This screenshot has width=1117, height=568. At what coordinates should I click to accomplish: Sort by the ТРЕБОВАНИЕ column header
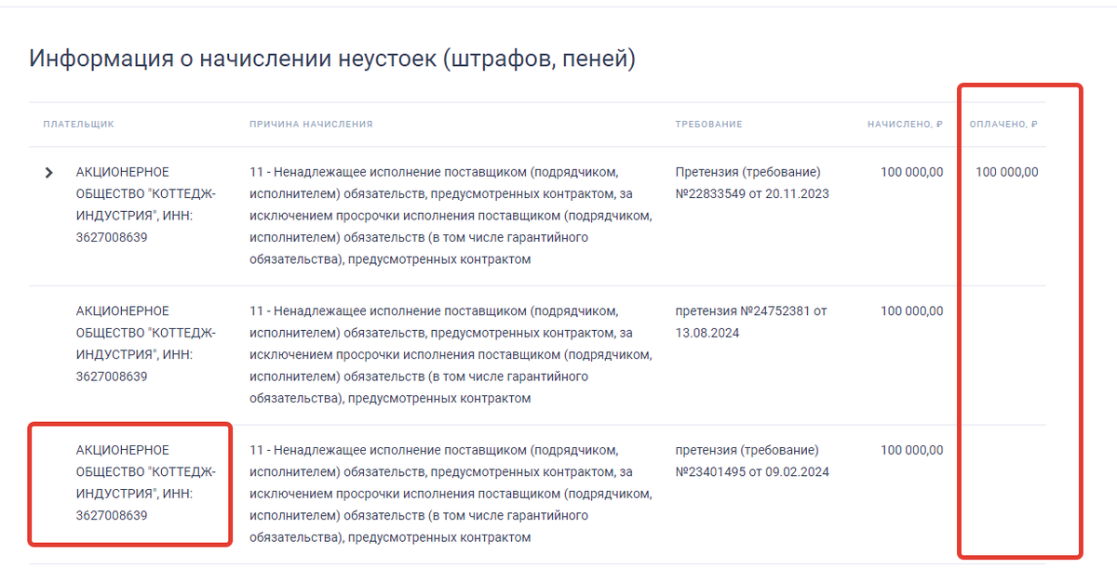707,123
